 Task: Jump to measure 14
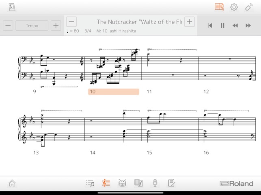(x=93, y=153)
